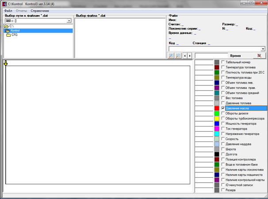This screenshot has height=199, width=268.
Task: Click the application logo in the title bar
Action: pyautogui.click(x=4, y=4)
